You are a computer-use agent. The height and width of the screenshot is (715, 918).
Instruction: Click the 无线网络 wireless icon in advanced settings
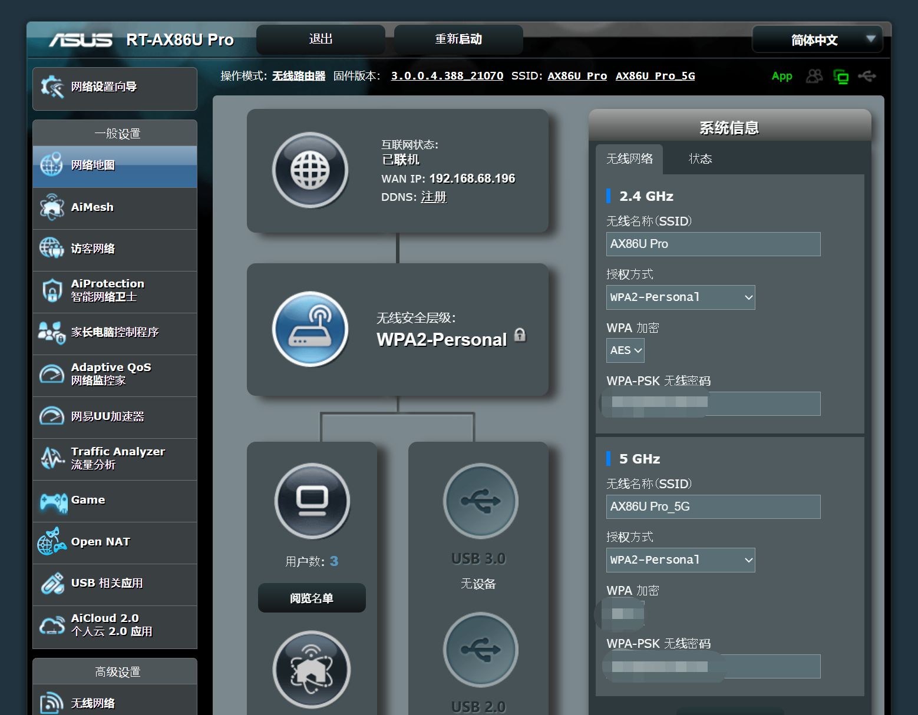pyautogui.click(x=52, y=703)
